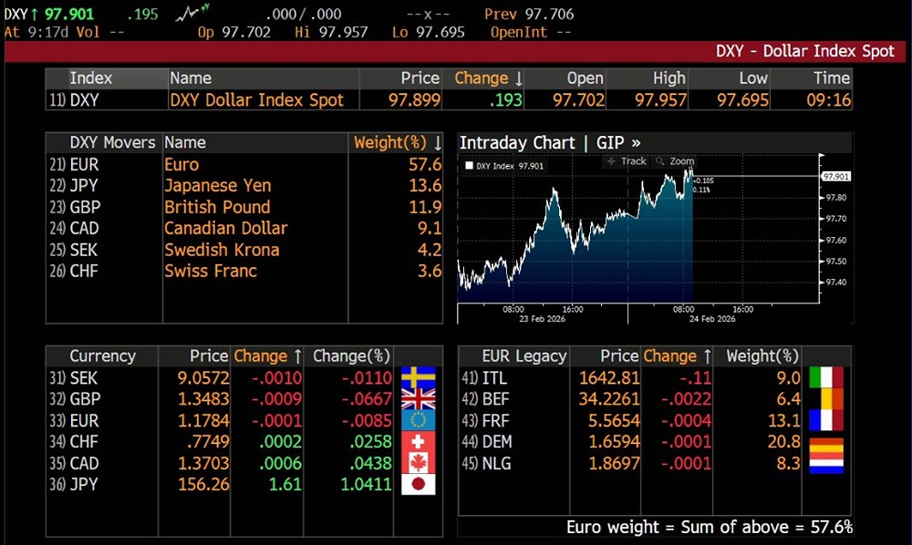
Task: Sort currency table by Change header
Action: point(267,356)
